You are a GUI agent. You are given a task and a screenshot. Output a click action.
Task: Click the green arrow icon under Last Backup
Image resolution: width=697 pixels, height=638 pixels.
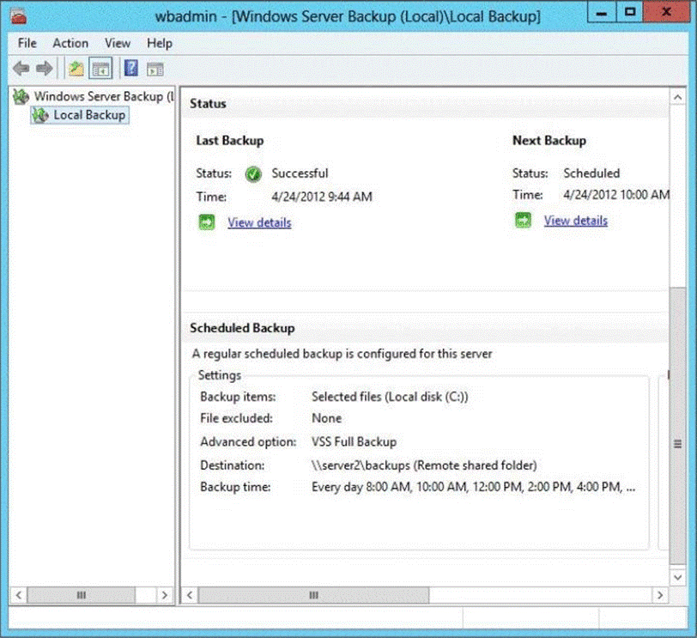point(208,222)
